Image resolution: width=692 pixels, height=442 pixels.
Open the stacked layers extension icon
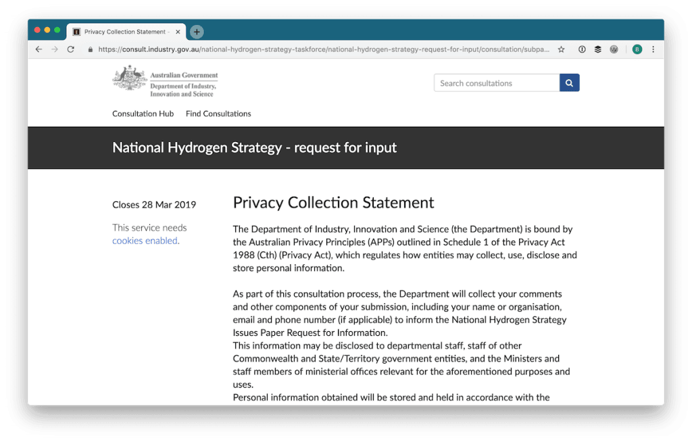click(x=598, y=49)
